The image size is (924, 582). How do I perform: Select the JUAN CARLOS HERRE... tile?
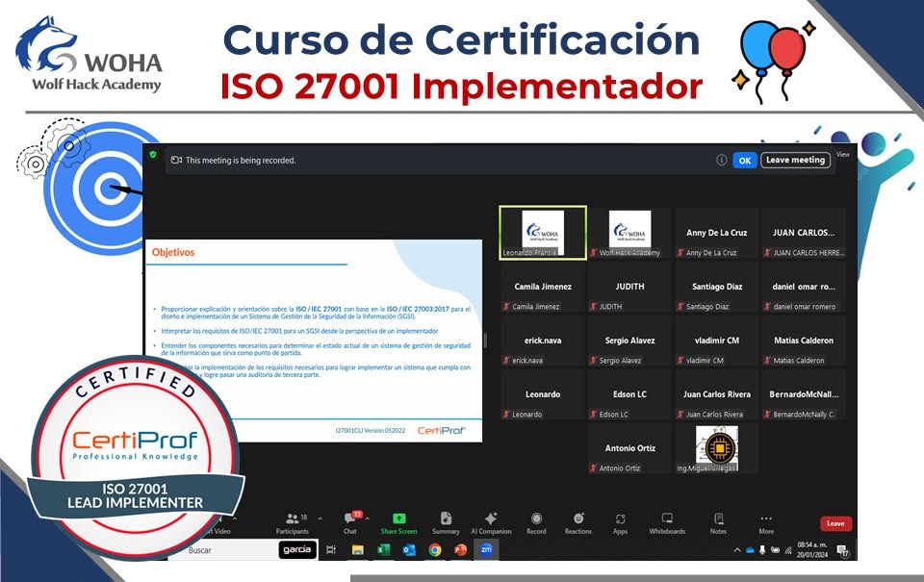(803, 233)
